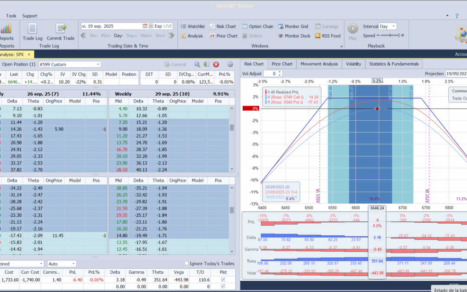Enable Ignore Today's Trades checkbox
This screenshot has width=467, height=292.
point(186,263)
